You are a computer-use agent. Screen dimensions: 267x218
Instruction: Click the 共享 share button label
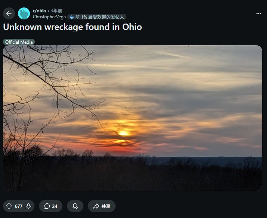pos(106,206)
